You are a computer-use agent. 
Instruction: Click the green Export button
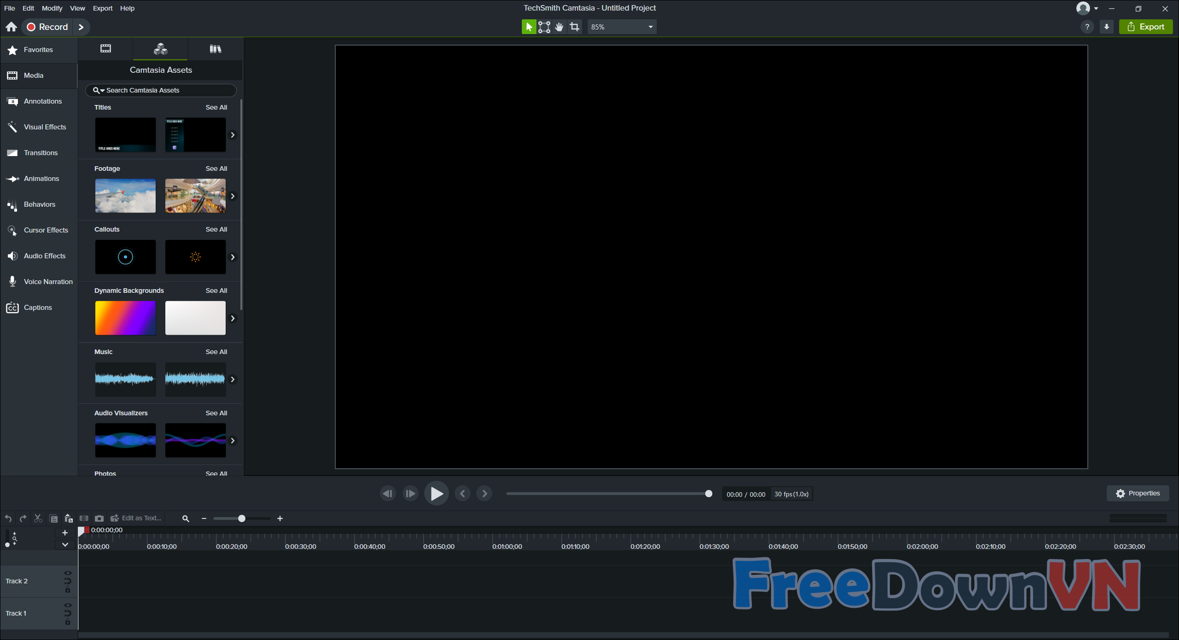tap(1145, 27)
